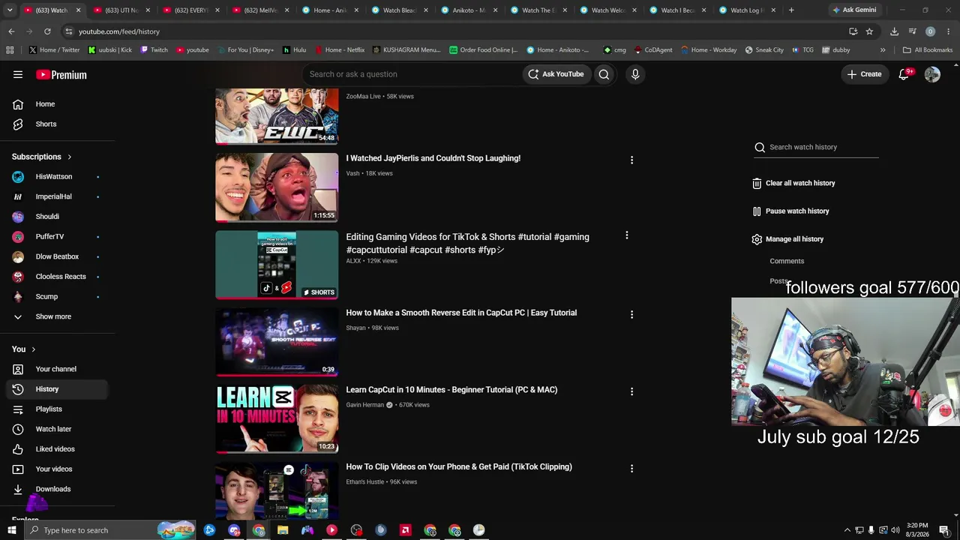The width and height of the screenshot is (960, 540).
Task: Pause watch history
Action: pyautogui.click(x=791, y=211)
